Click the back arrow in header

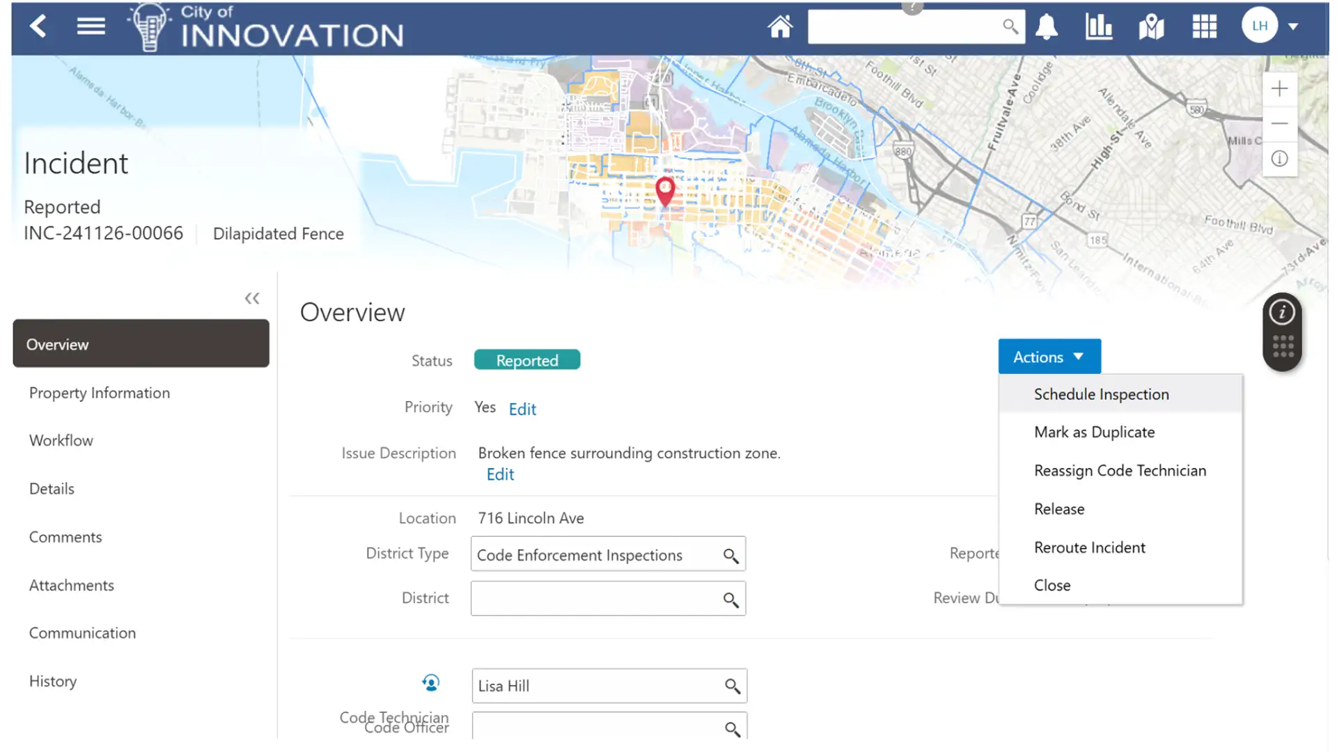[x=38, y=26]
